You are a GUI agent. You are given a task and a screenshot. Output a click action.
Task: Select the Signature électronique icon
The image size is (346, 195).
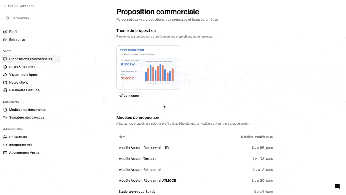pyautogui.click(x=5, y=117)
